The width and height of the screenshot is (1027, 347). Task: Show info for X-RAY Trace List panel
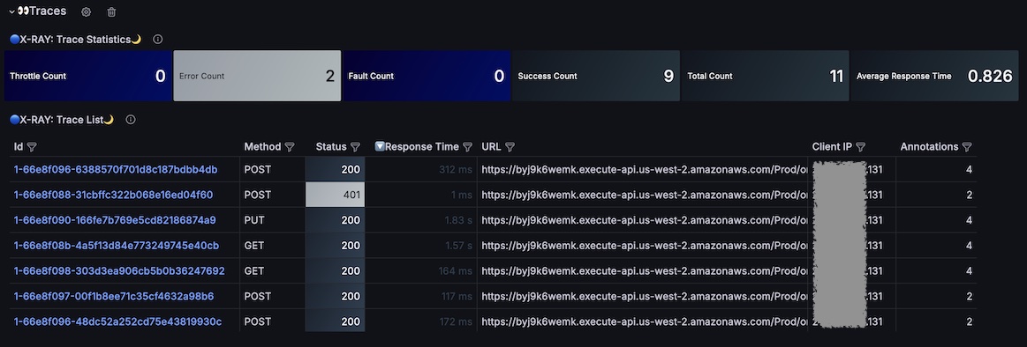coord(131,120)
